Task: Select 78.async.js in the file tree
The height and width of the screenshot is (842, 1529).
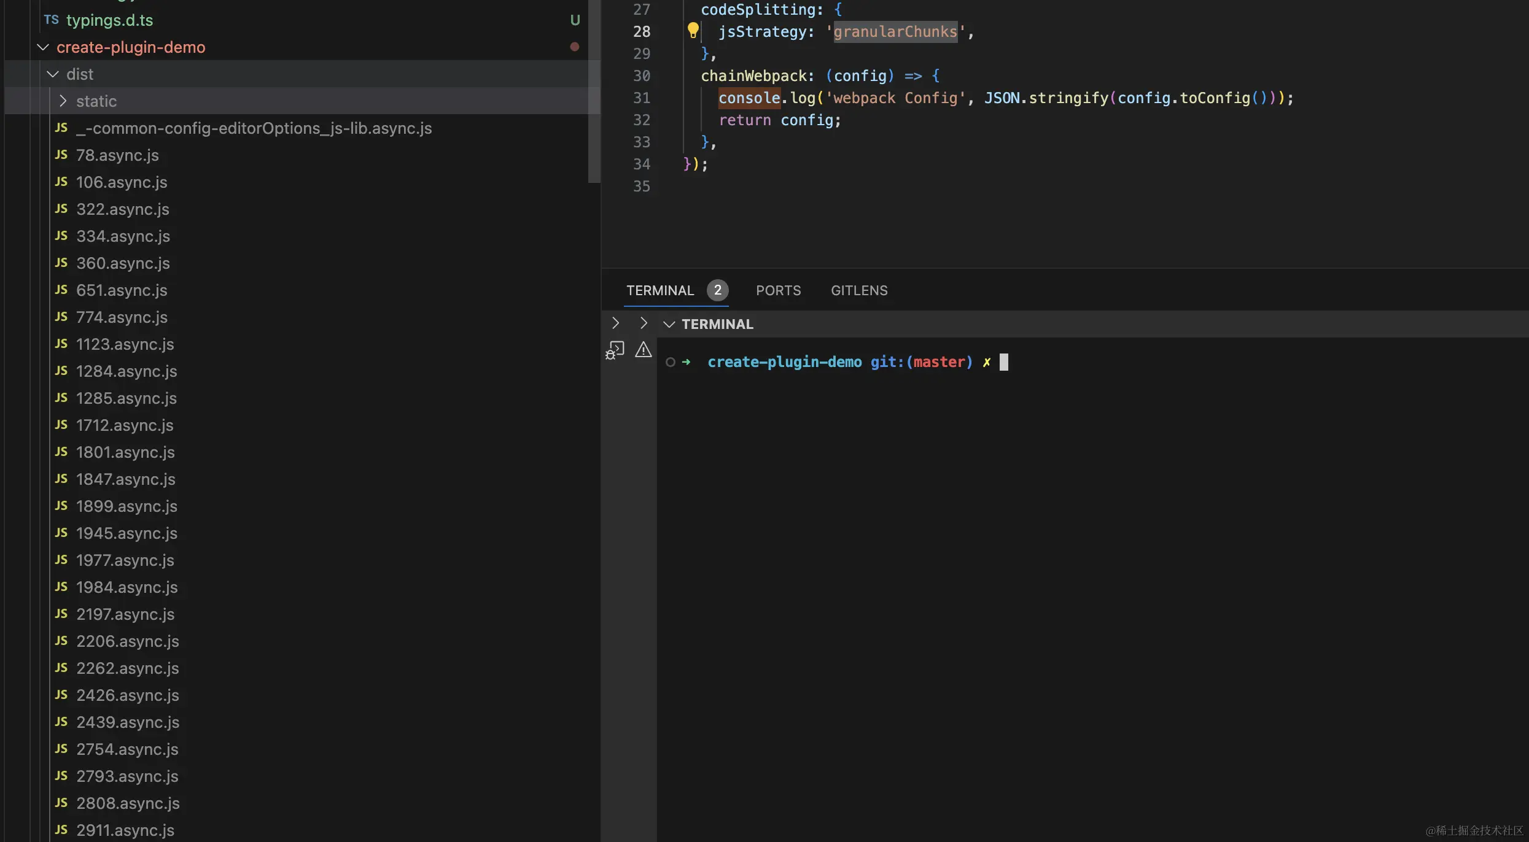Action: 117,155
